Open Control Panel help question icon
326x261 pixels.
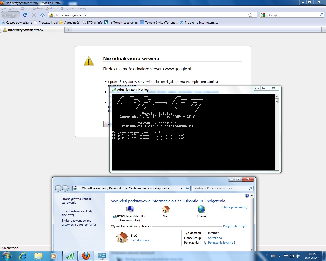(247, 196)
